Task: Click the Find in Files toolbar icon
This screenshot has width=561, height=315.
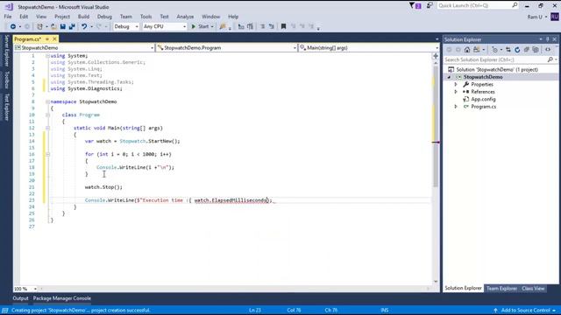Action: pyautogui.click(x=223, y=26)
